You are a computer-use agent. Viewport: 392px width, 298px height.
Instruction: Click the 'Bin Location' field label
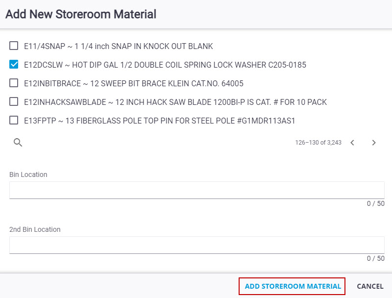point(28,174)
